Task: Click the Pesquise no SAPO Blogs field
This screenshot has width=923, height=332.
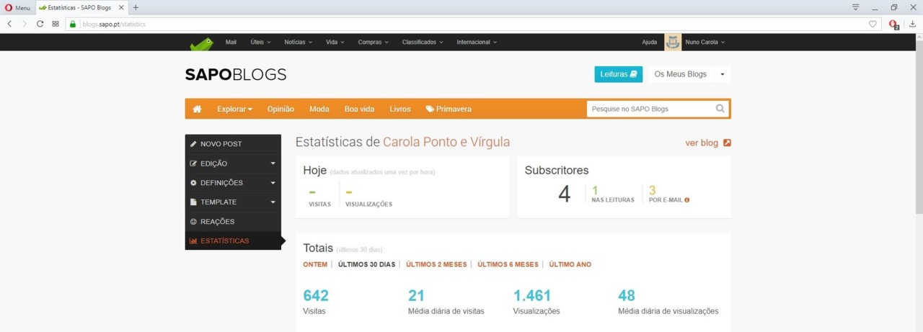Action: click(649, 109)
